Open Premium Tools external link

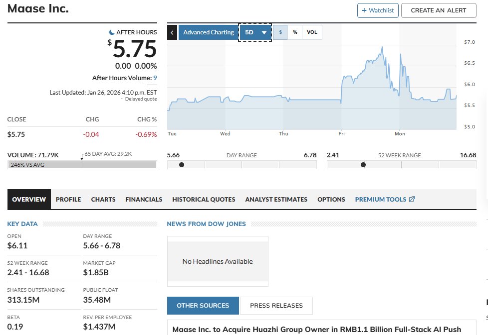point(385,199)
